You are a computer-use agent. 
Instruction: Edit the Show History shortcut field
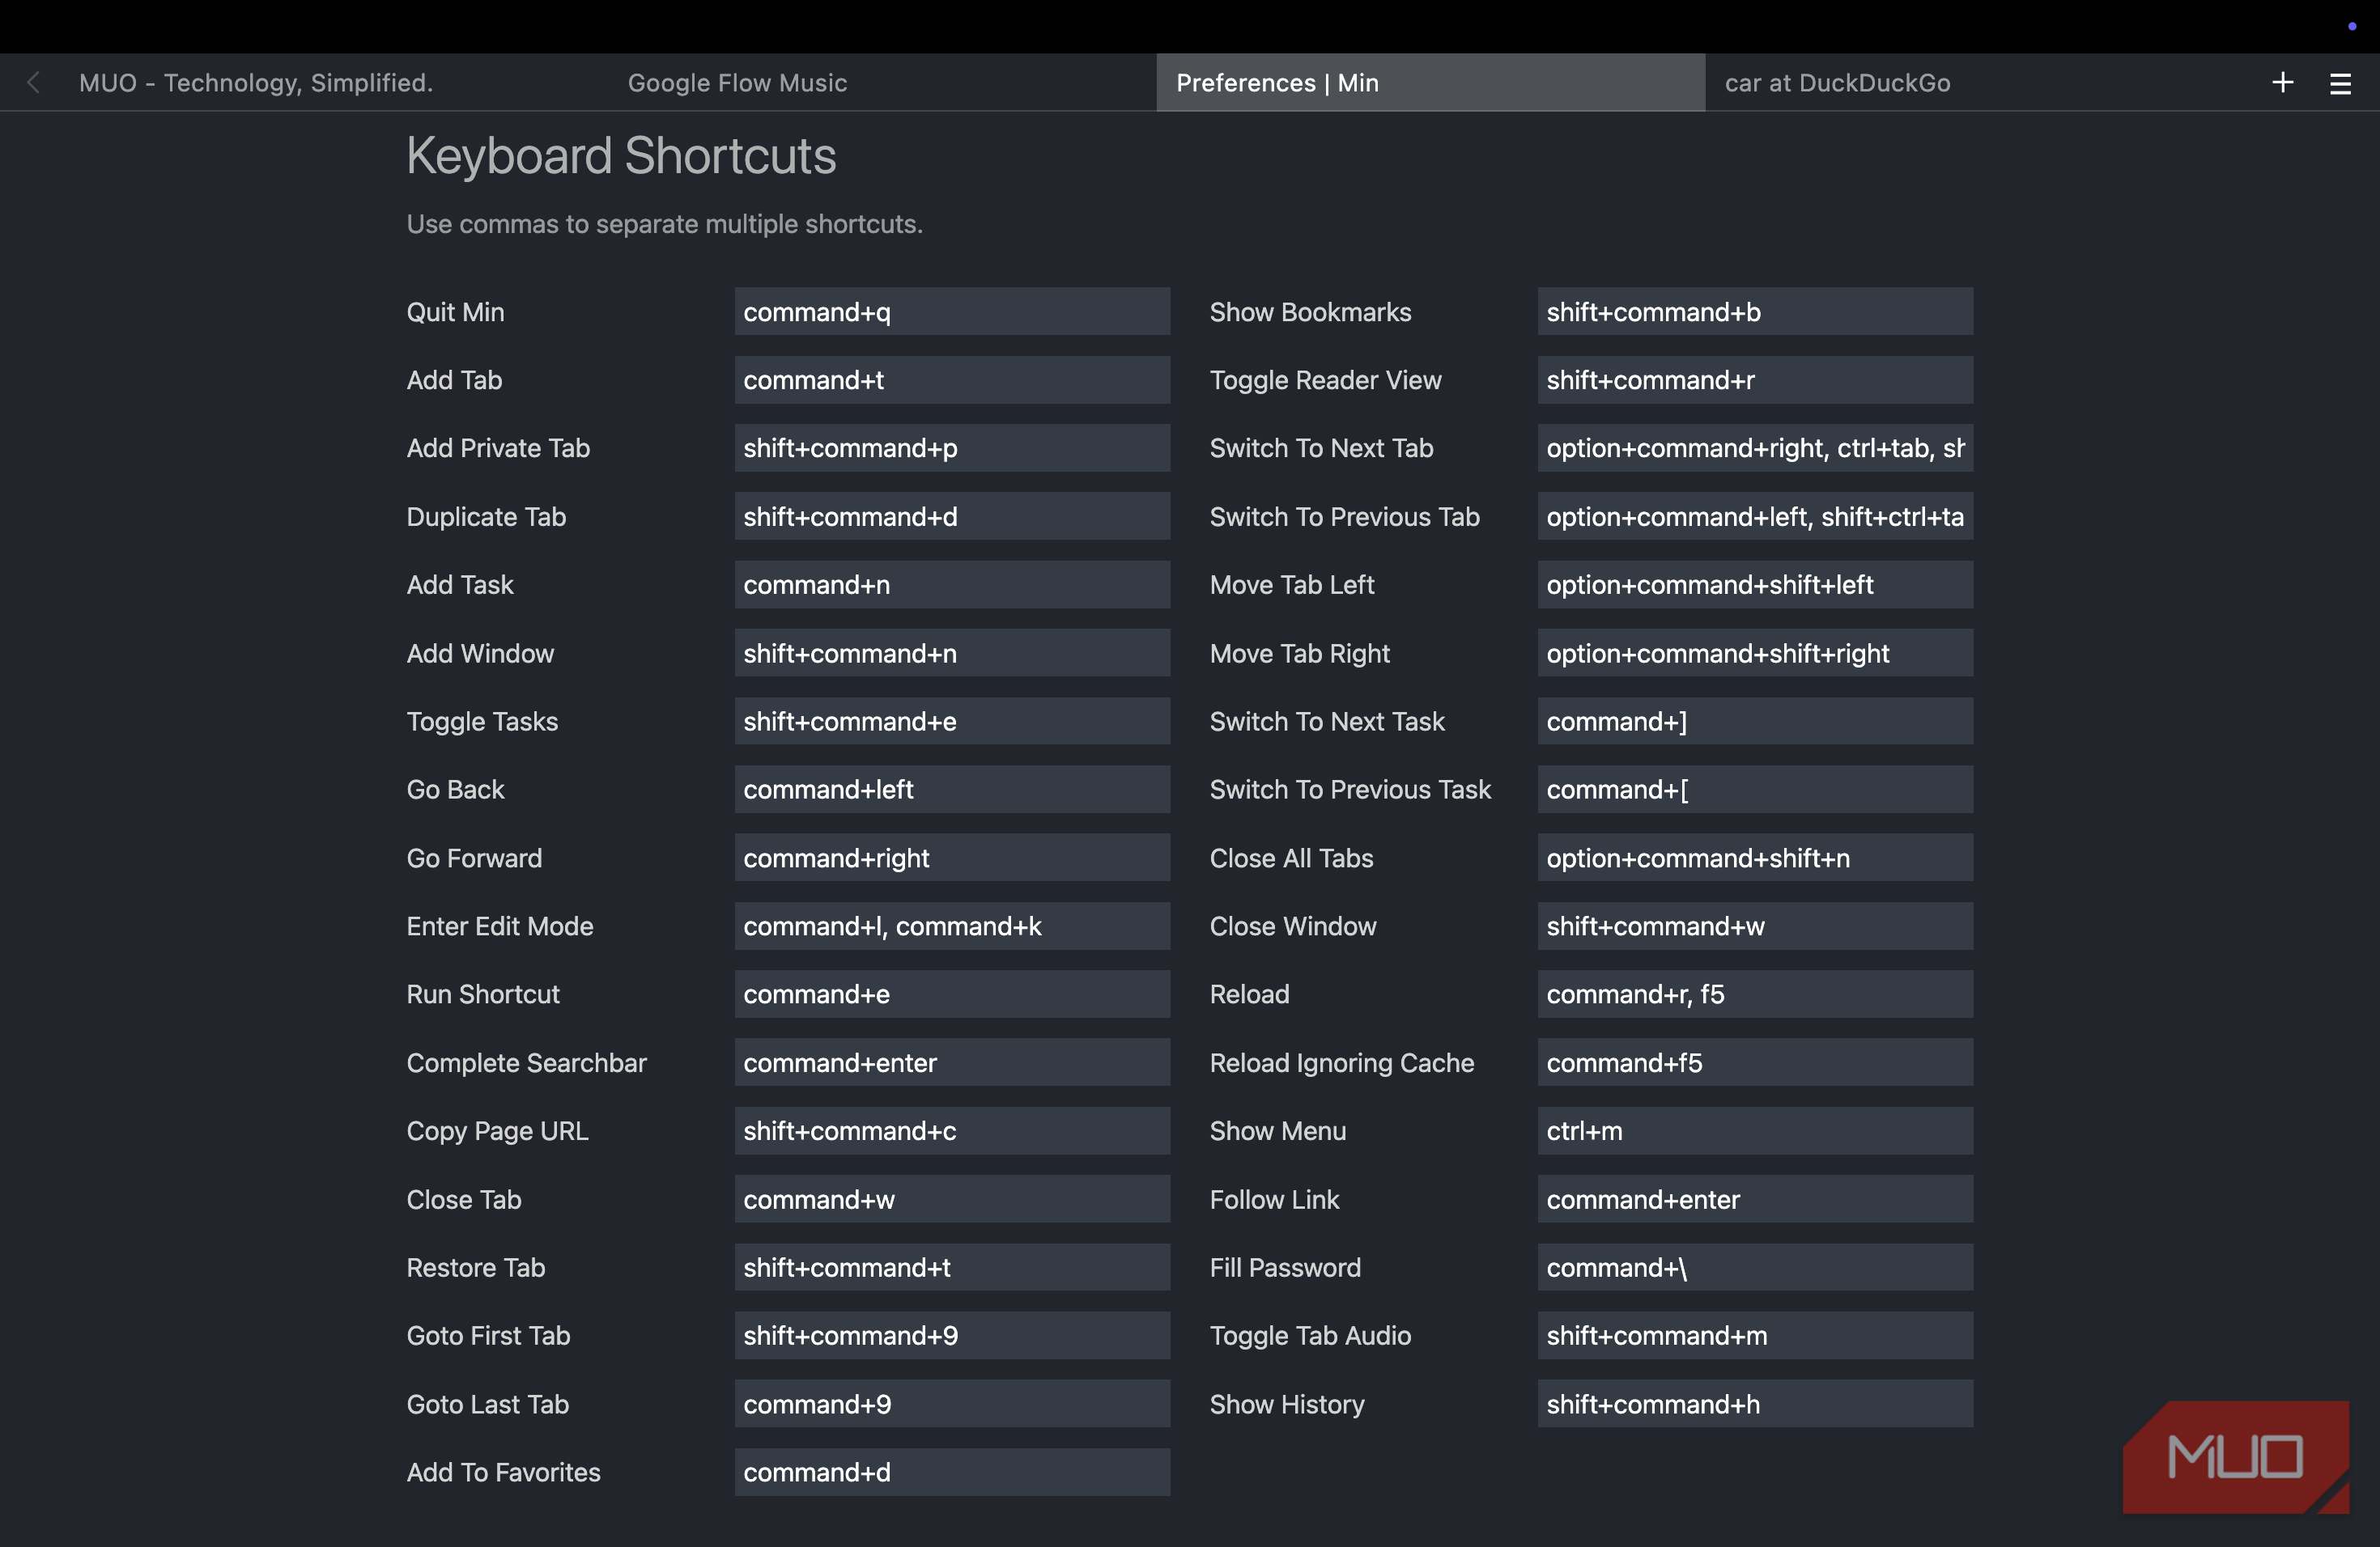(1755, 1404)
